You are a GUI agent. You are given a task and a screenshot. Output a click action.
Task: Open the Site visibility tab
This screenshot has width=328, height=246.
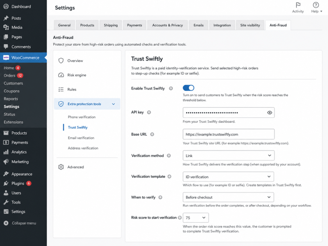coord(250,25)
